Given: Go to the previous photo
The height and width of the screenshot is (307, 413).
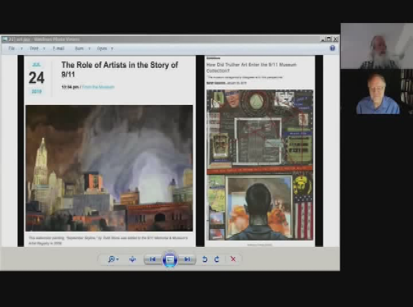Looking at the screenshot, I should [x=153, y=259].
